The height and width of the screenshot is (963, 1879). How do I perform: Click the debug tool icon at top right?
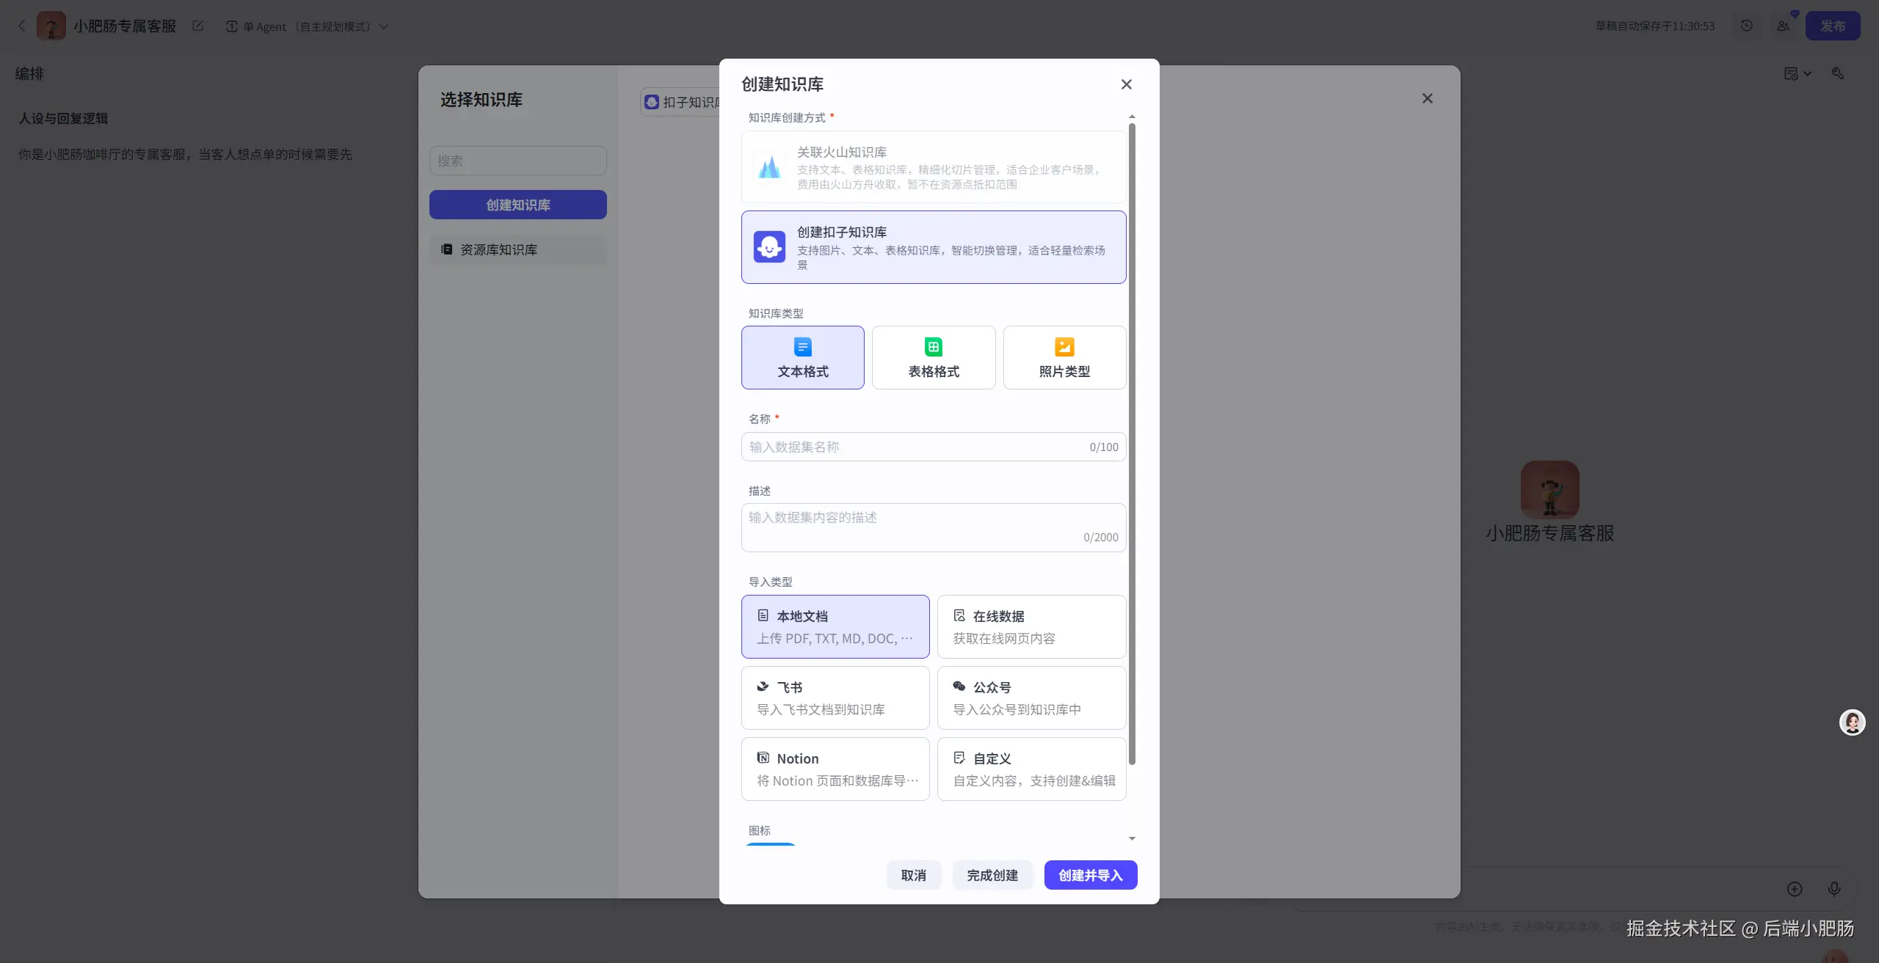pos(1838,73)
